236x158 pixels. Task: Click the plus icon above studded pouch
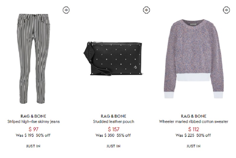click(x=146, y=10)
